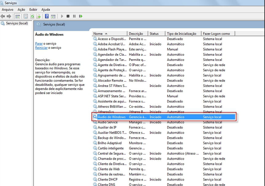Sort by Tipo de Inicialização column header
Viewport: 265px width, 186px height.
[181, 33]
